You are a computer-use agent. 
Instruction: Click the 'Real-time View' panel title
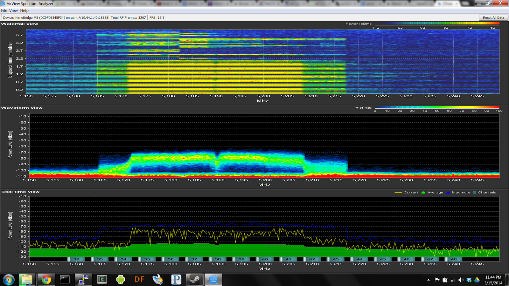[20, 192]
